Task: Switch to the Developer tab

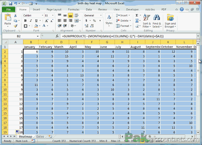Action: (x=133, y=9)
